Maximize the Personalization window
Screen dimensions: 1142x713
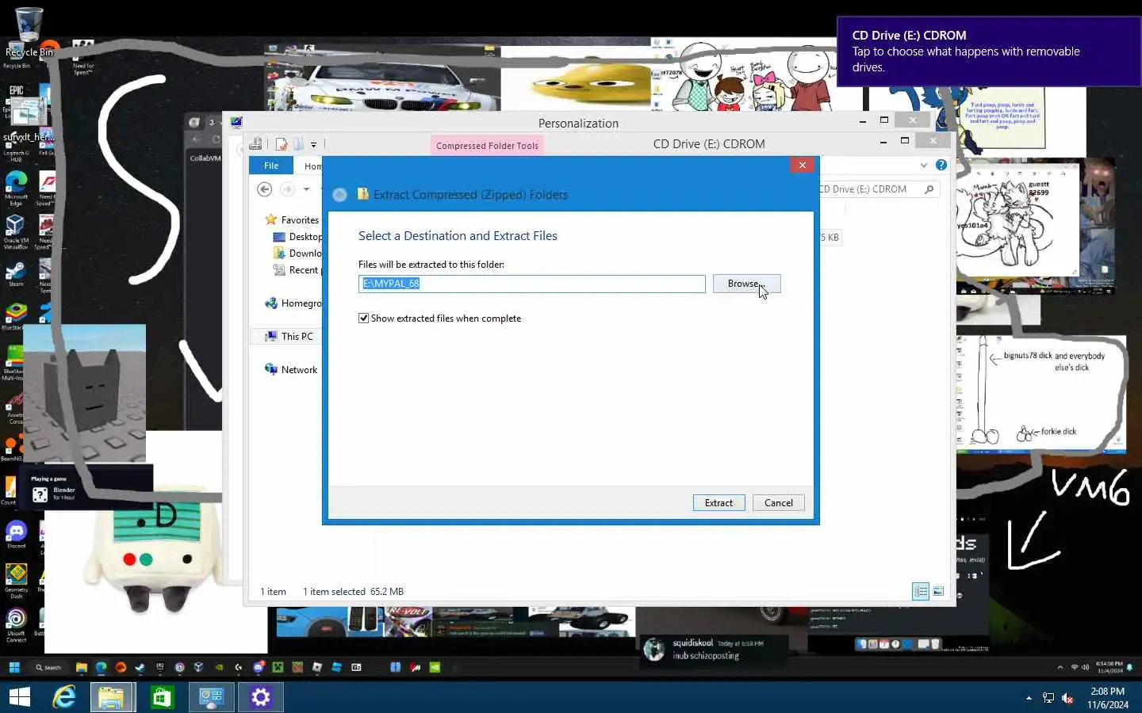pyautogui.click(x=883, y=120)
